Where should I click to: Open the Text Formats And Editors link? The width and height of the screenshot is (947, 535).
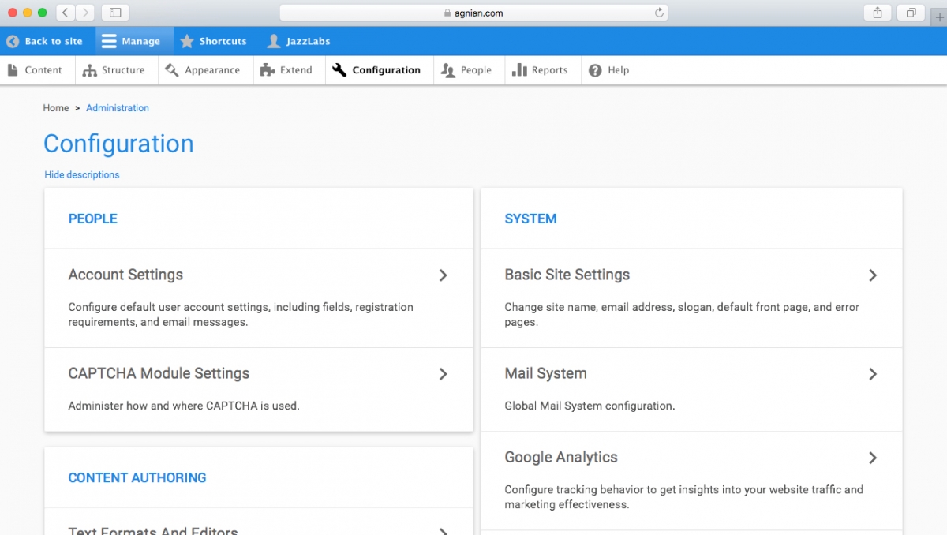point(153,531)
